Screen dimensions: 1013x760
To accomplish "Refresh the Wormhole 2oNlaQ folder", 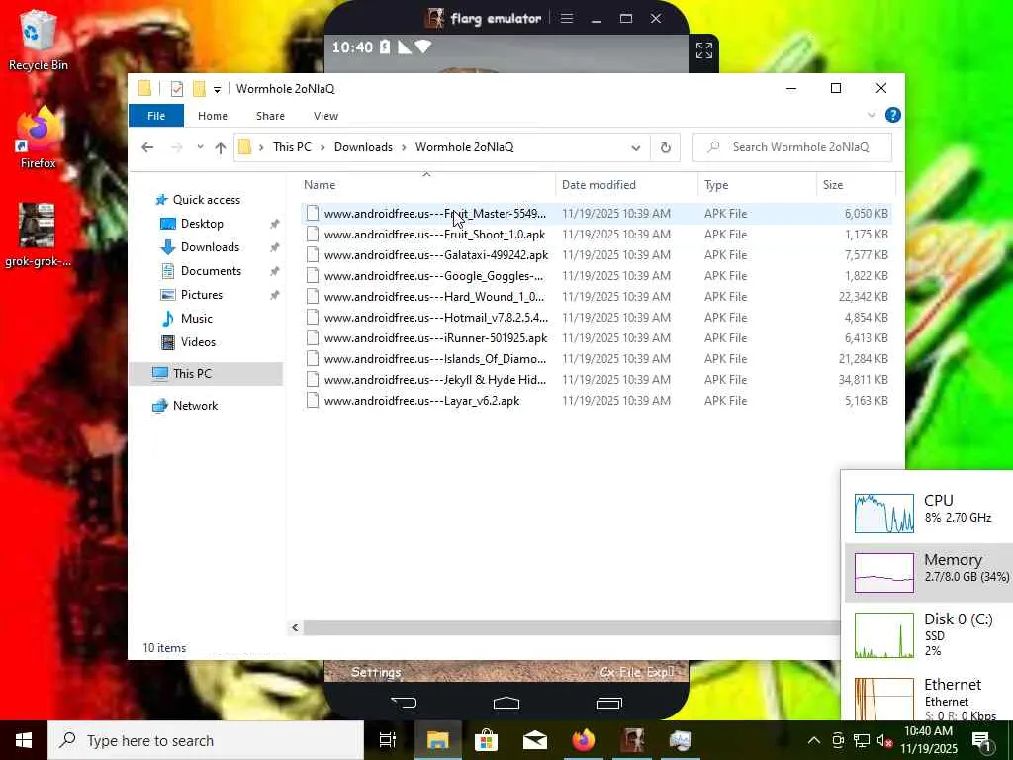I will click(666, 148).
